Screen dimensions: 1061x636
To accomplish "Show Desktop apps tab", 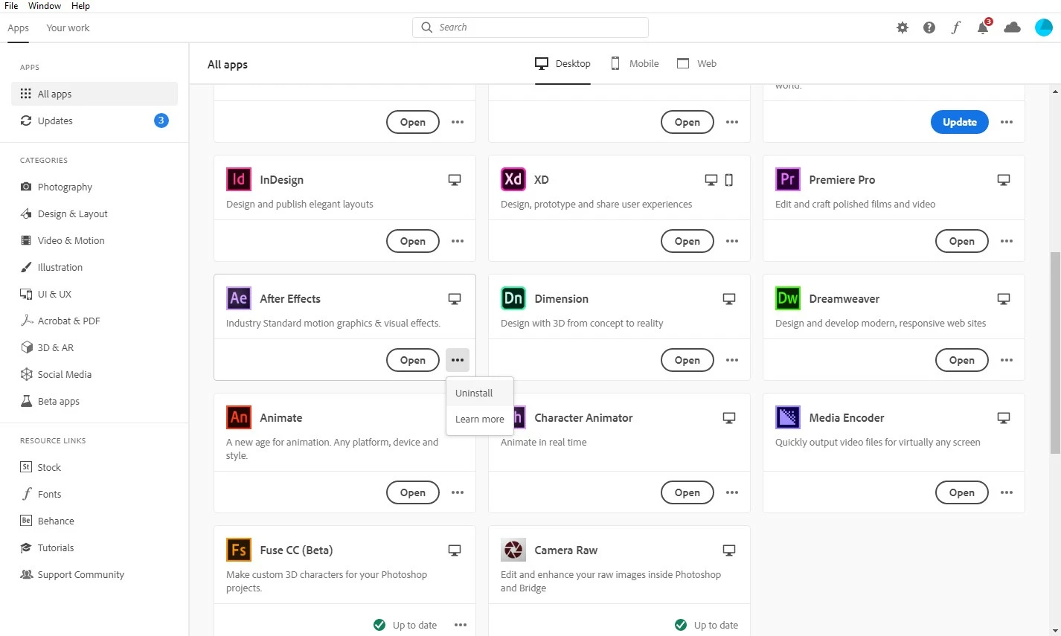I will coord(562,64).
